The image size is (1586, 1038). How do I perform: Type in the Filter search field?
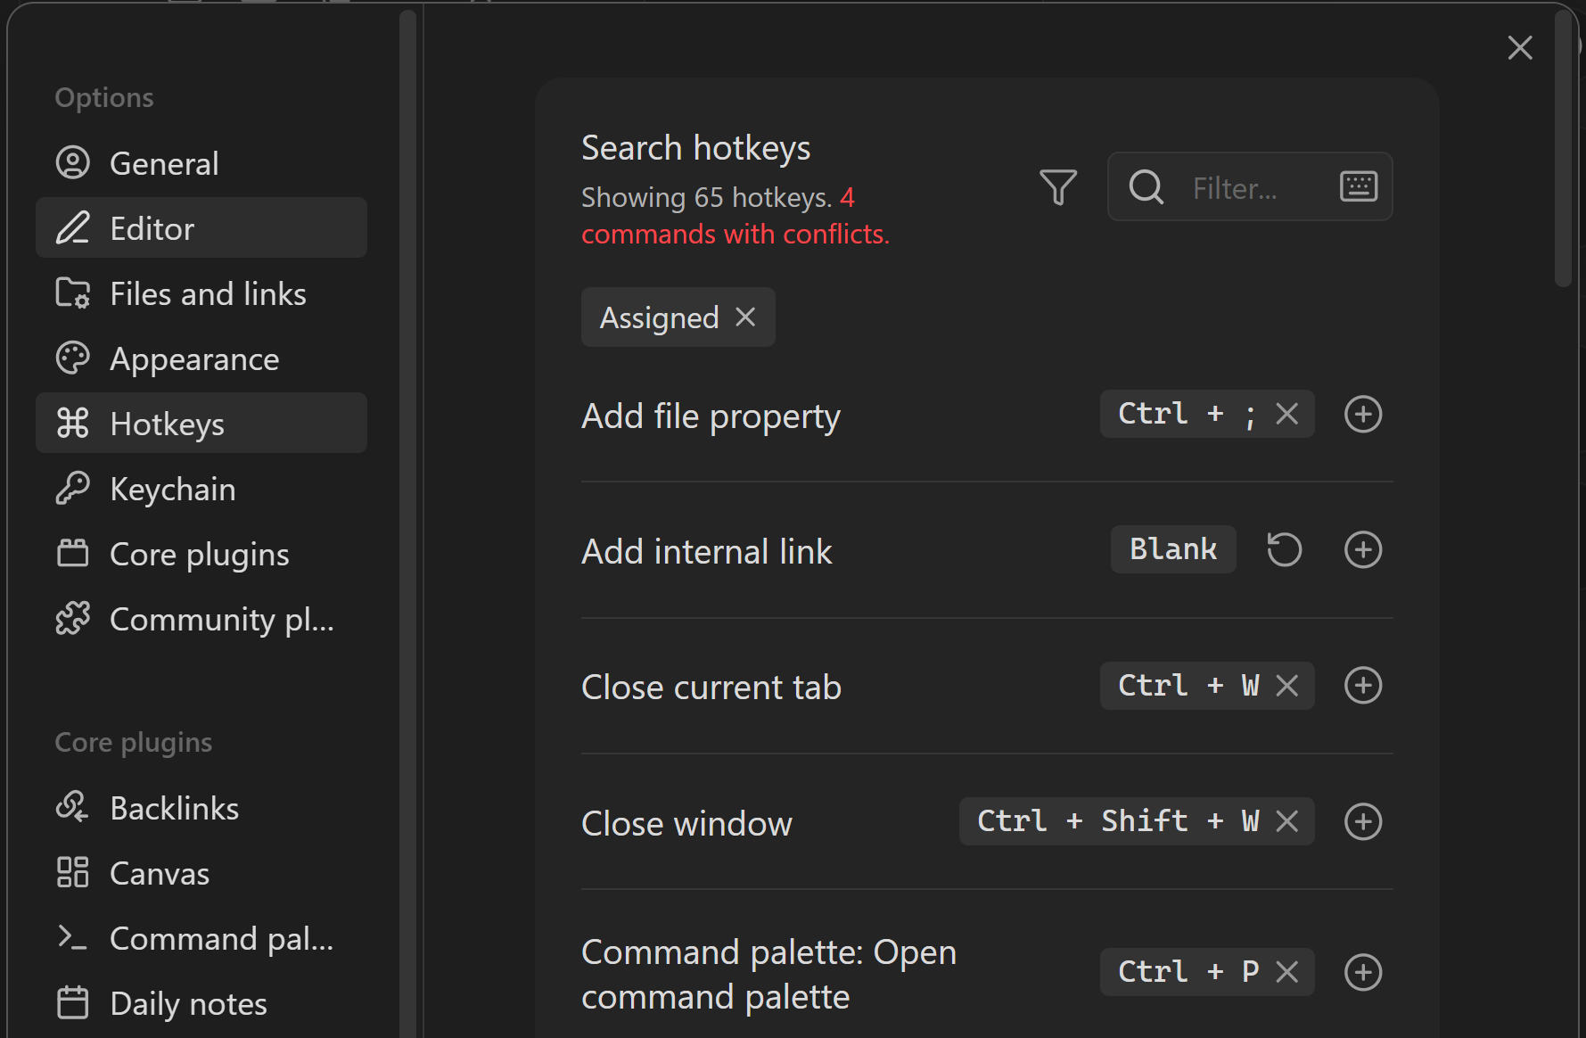(x=1257, y=188)
